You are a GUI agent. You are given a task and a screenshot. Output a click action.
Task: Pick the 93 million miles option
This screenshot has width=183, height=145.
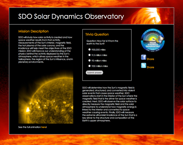89,61
